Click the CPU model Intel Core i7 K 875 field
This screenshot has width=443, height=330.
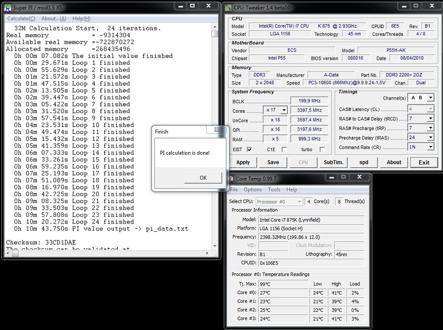(308, 26)
